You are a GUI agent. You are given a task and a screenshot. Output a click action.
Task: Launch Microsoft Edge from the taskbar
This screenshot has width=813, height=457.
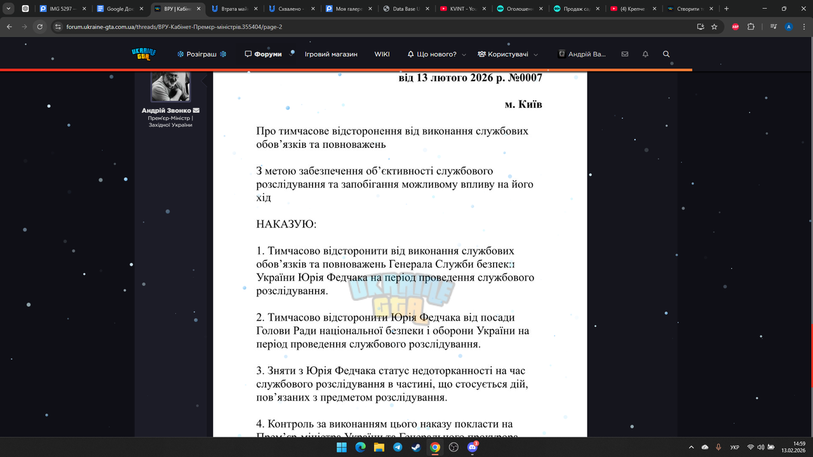[x=360, y=447]
